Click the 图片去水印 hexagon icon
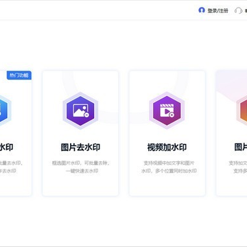247x247 pixels. point(80,110)
